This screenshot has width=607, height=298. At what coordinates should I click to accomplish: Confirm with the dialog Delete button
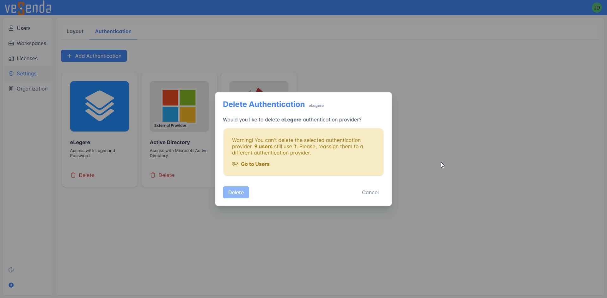pyautogui.click(x=236, y=192)
